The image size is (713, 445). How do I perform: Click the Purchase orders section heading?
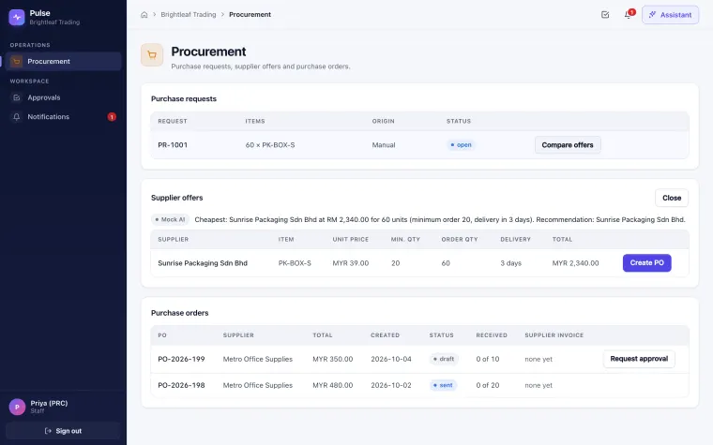tap(179, 313)
